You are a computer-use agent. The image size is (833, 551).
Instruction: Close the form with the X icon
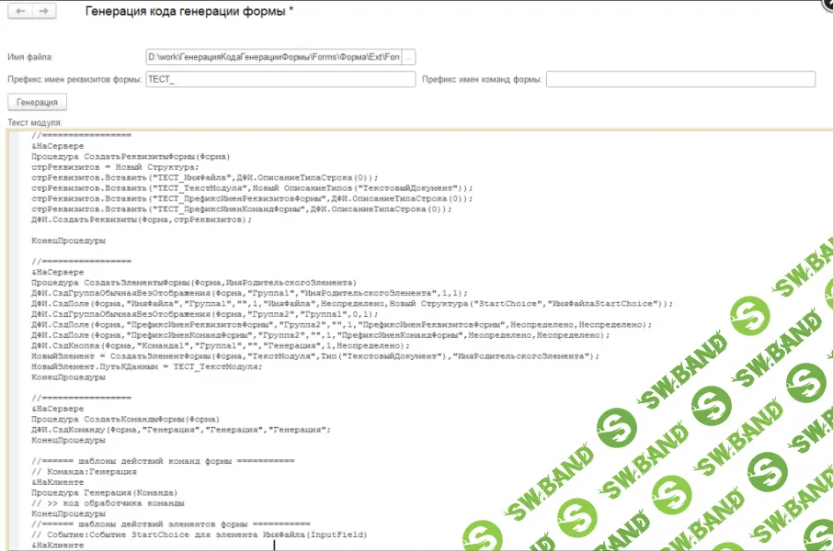[x=827, y=5]
